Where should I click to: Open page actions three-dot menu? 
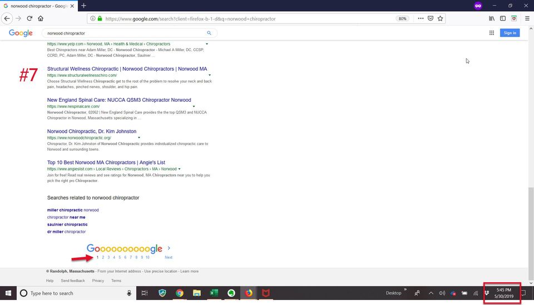point(421,19)
